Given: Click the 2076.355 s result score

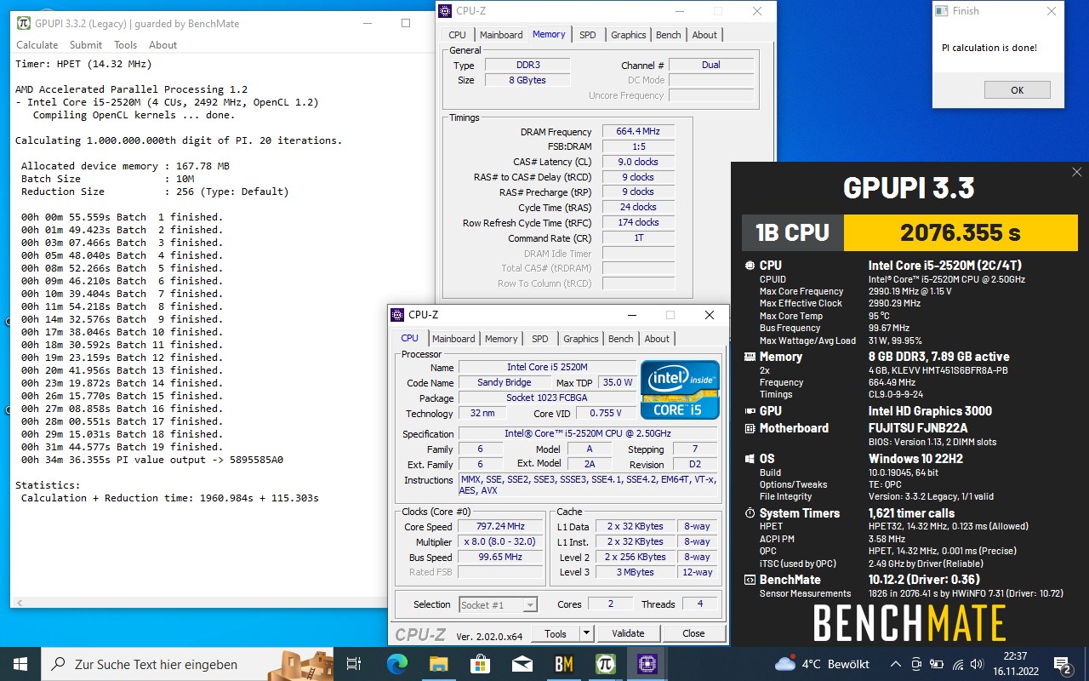Looking at the screenshot, I should (x=961, y=232).
